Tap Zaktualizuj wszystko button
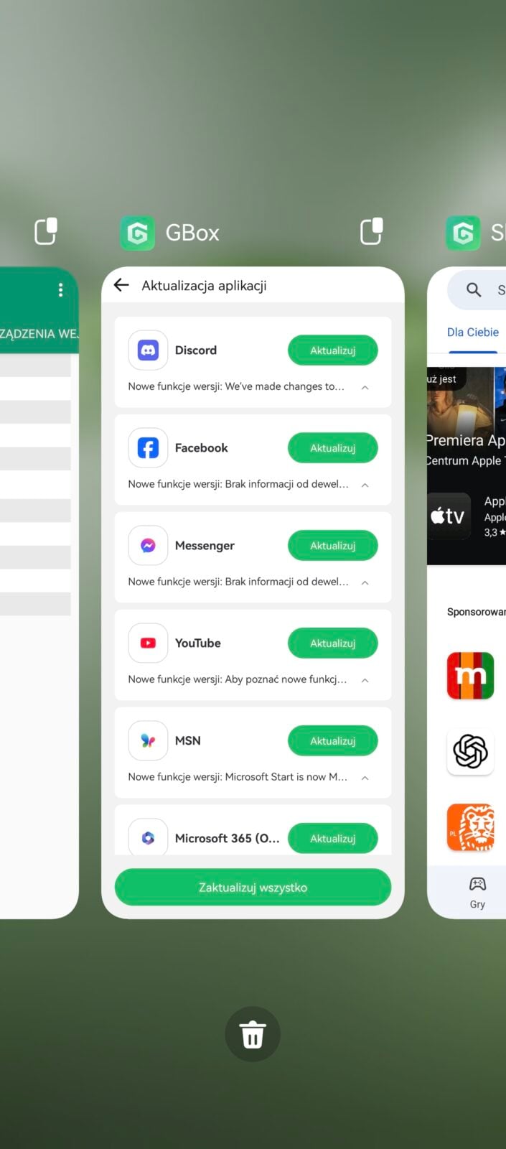Viewport: 506px width, 1149px height. coord(253,887)
